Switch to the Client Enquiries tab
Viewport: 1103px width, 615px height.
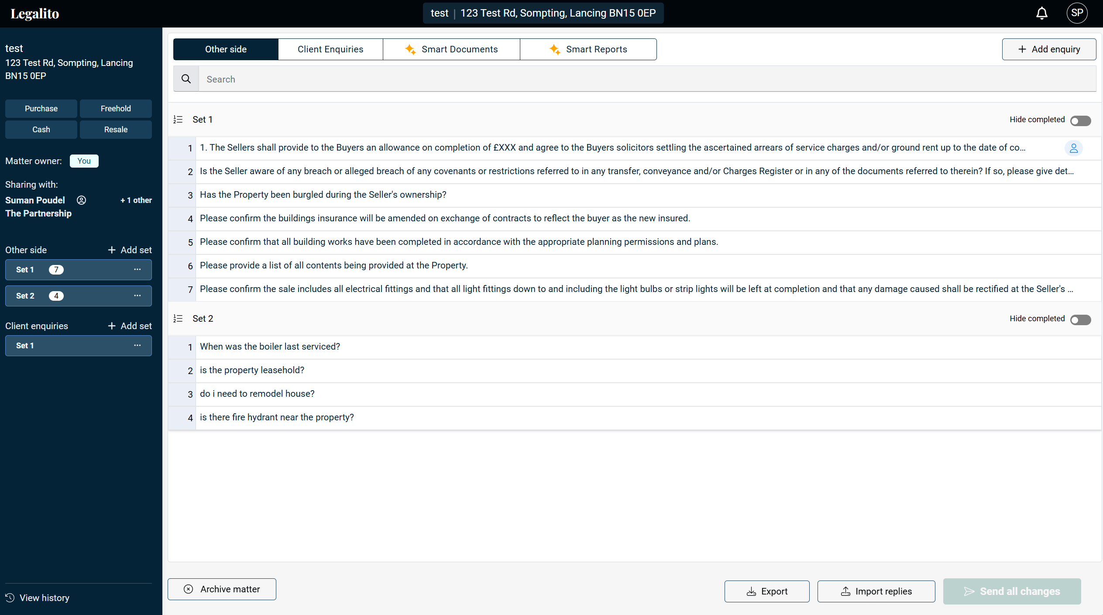tap(330, 49)
